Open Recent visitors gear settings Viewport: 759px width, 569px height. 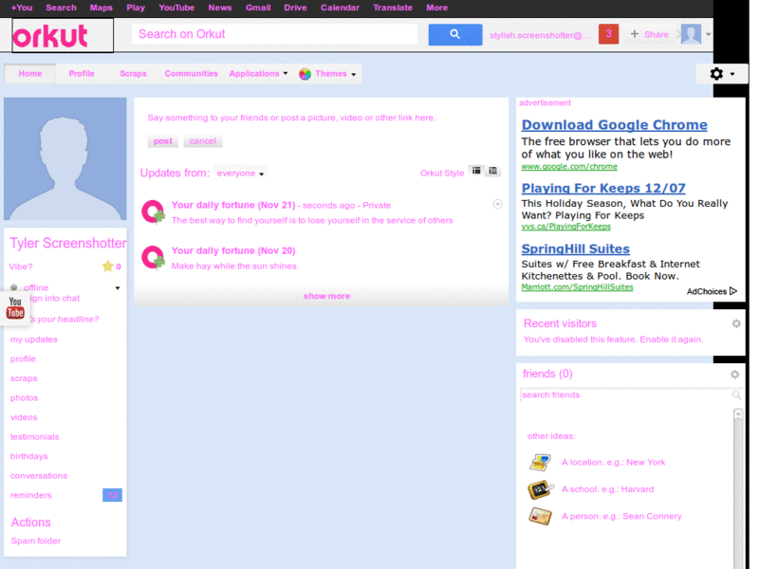click(x=736, y=323)
